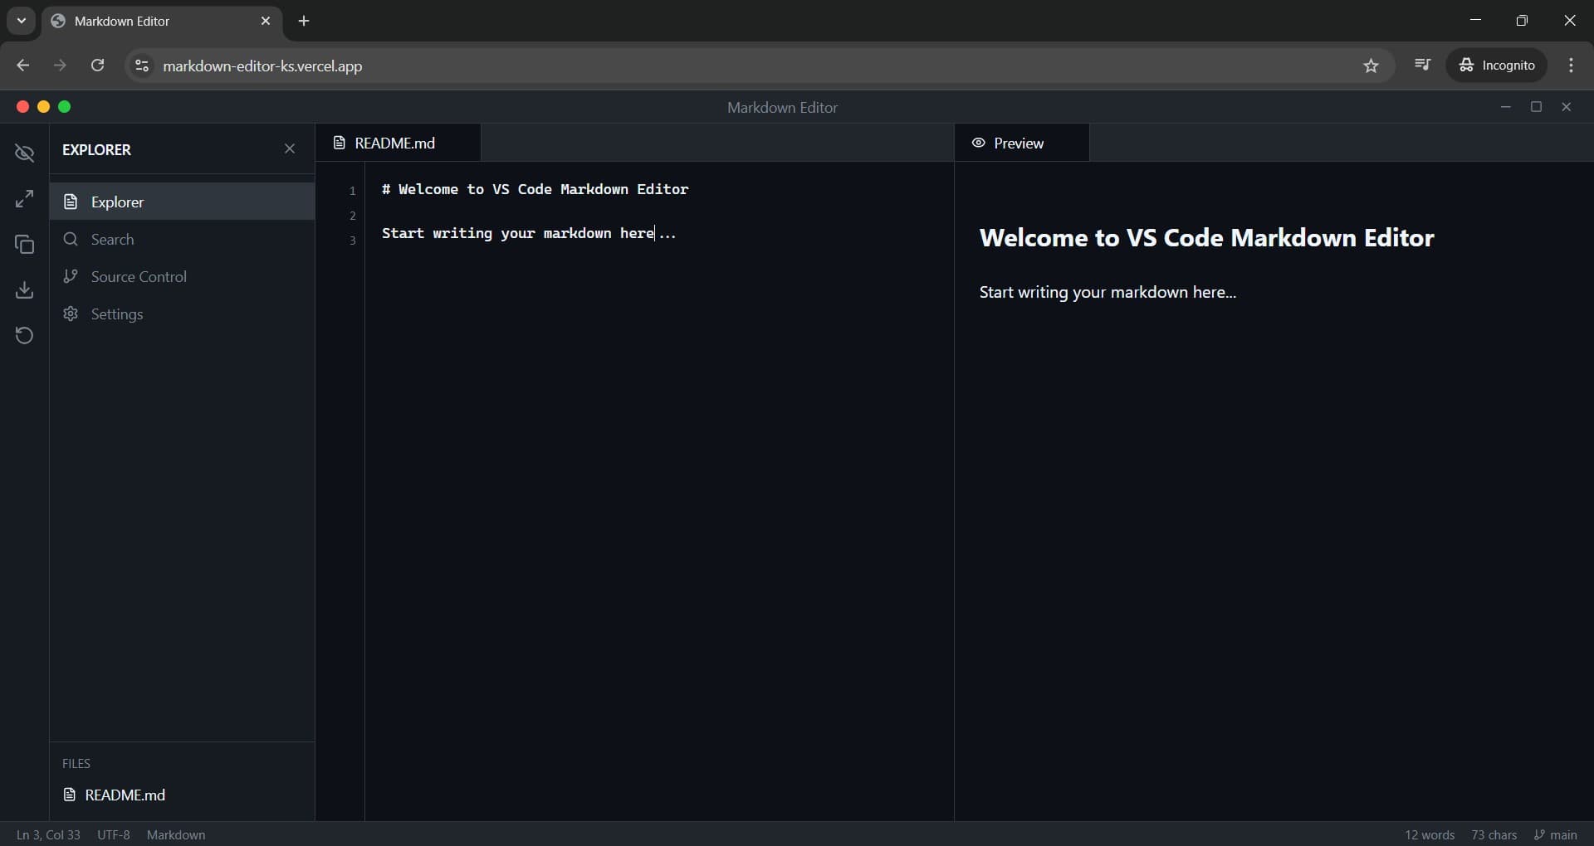
Task: Reset the editor with the reset icon
Action: point(24,335)
